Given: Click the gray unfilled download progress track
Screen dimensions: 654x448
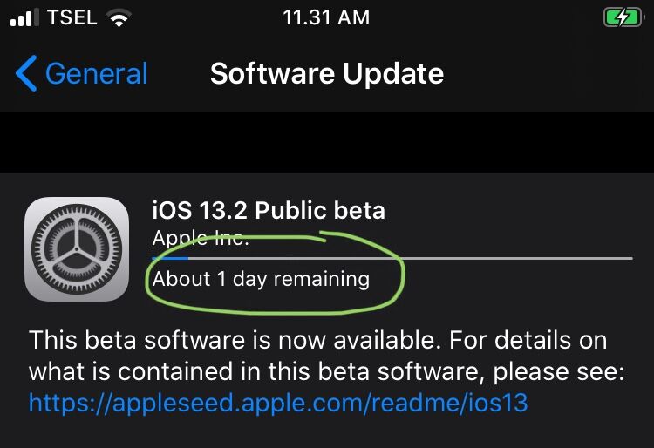Looking at the screenshot, I should click(411, 258).
